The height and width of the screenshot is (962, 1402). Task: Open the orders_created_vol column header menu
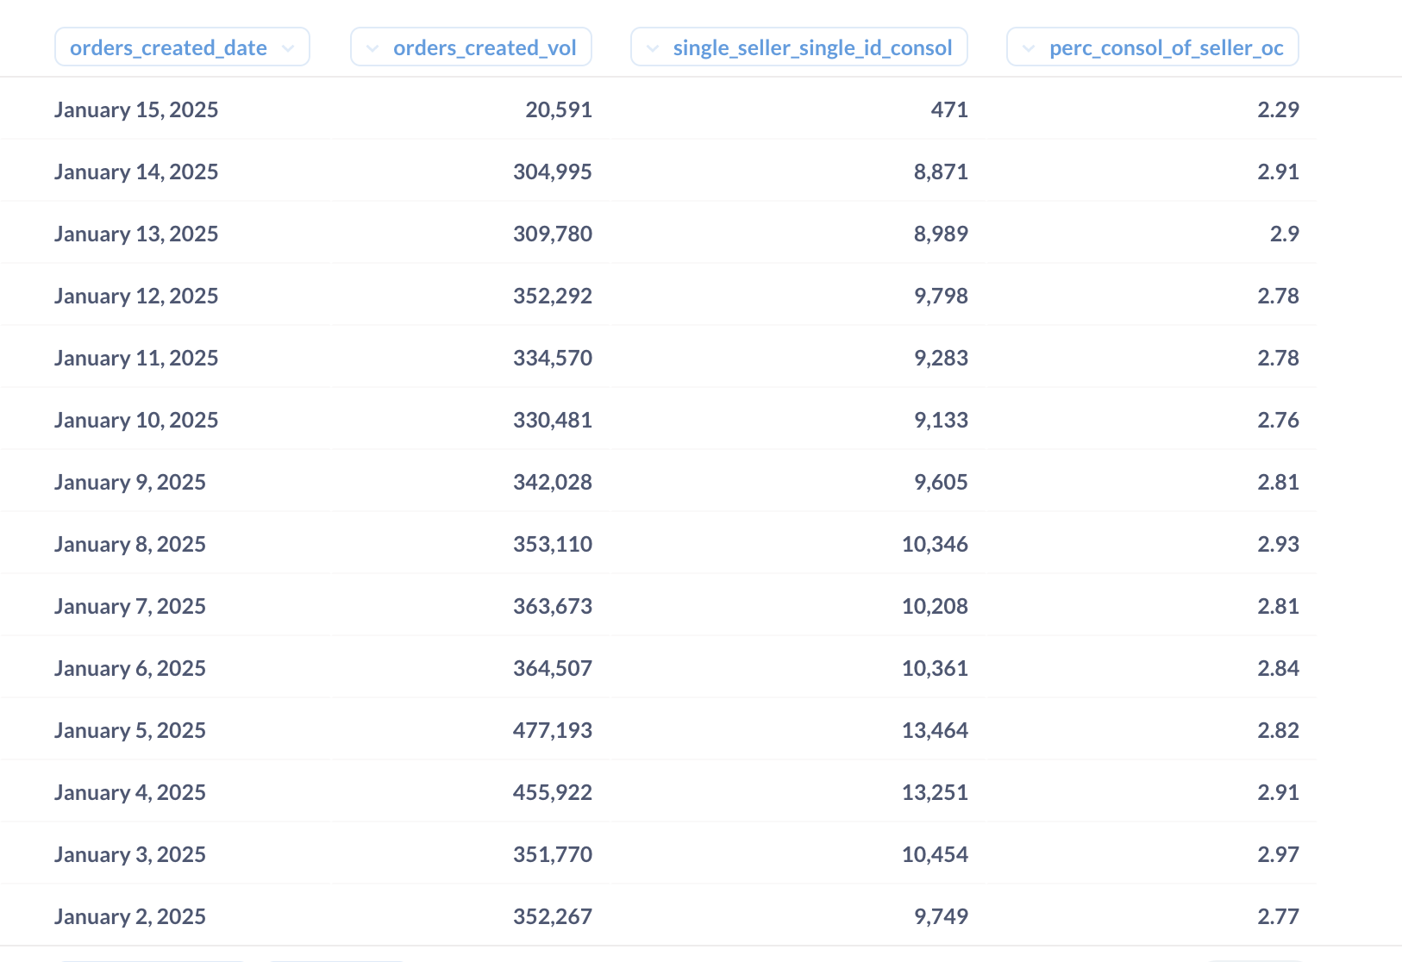click(485, 48)
